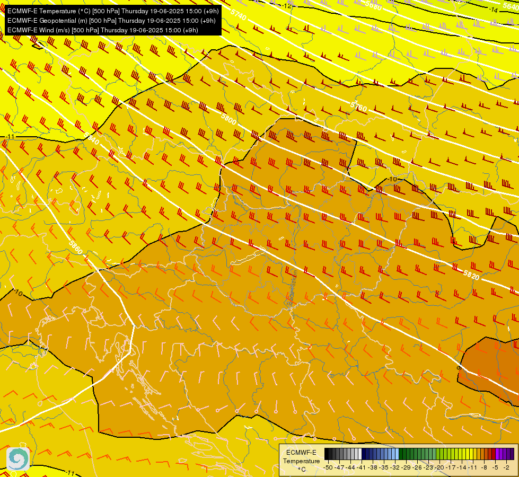Click the -50 value on the legend scale

tap(328, 467)
